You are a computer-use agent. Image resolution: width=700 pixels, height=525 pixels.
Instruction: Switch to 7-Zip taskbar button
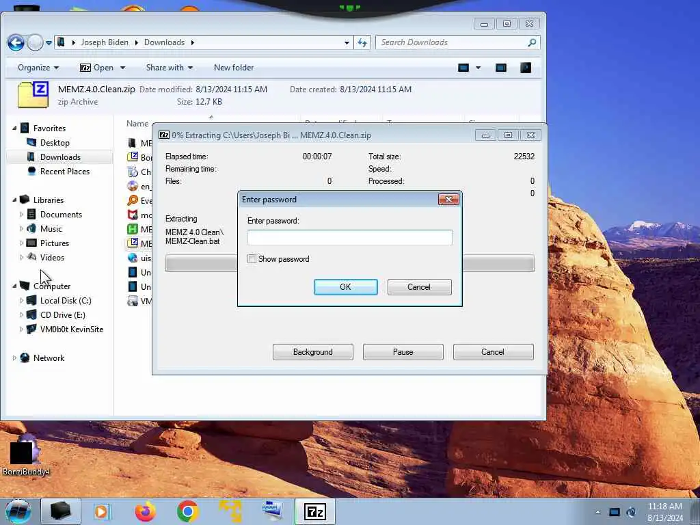tap(315, 511)
